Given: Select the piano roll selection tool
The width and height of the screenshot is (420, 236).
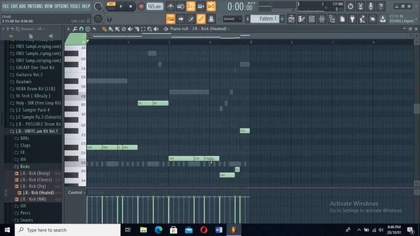Looking at the screenshot, I should (143, 29).
